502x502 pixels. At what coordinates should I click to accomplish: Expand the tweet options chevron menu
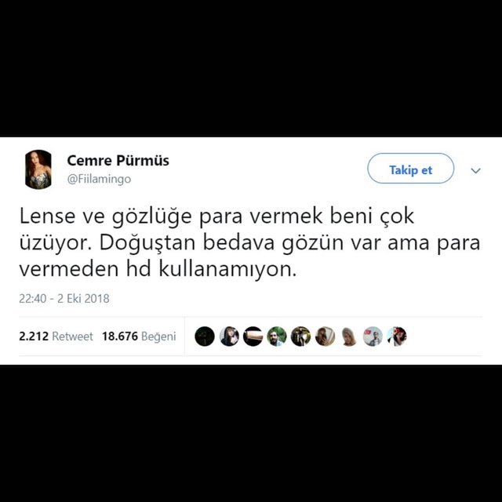click(475, 171)
